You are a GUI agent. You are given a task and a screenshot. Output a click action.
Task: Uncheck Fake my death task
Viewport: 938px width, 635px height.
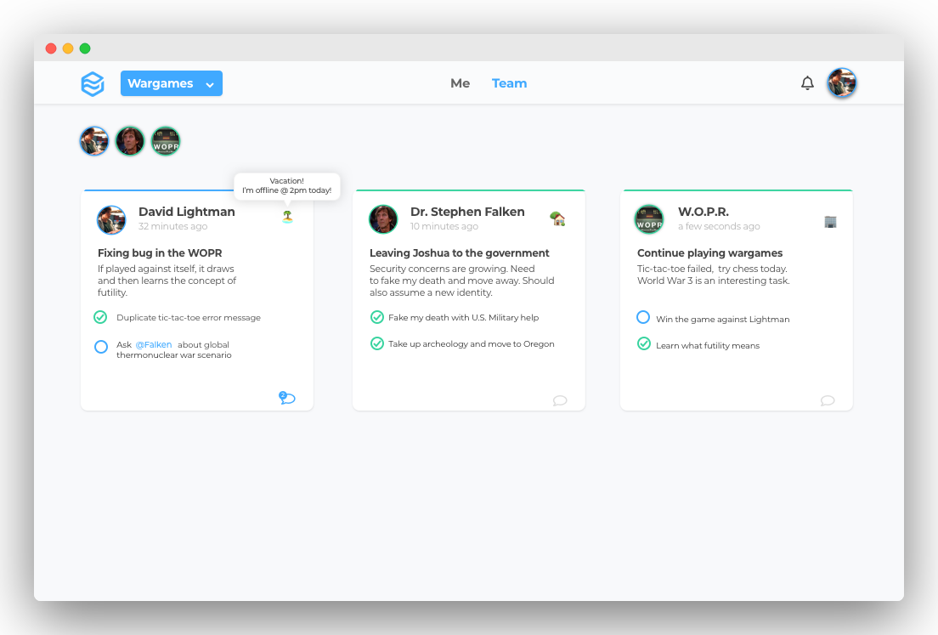377,317
